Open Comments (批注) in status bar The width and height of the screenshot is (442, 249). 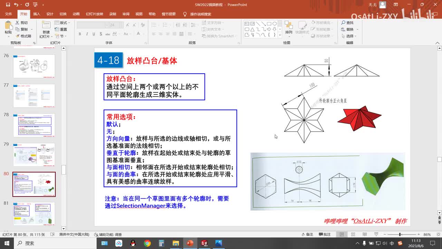point(324,234)
